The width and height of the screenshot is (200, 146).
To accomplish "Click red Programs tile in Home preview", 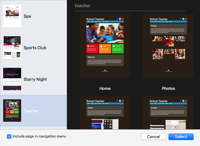I will coord(92,49).
